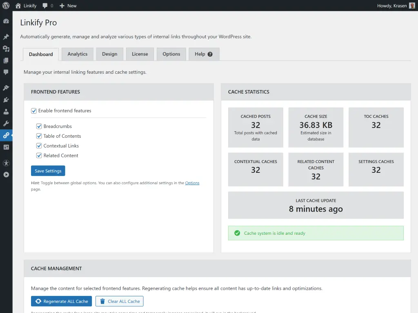Image resolution: width=418 pixels, height=313 pixels.
Task: View Comments via the speech bubble icon
Action: [6, 72]
